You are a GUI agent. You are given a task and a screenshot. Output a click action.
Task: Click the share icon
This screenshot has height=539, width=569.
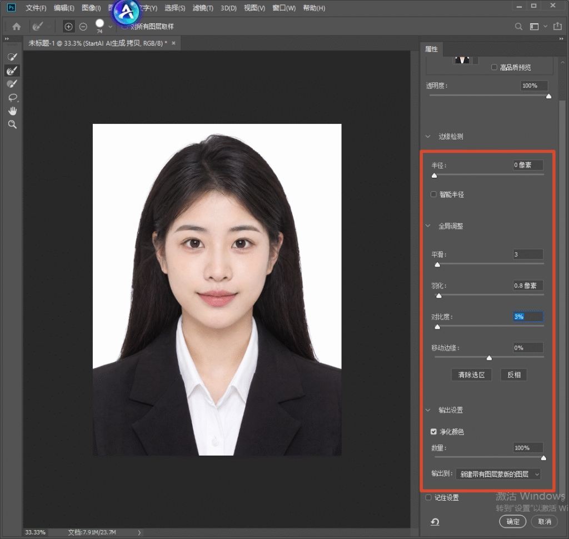click(557, 26)
